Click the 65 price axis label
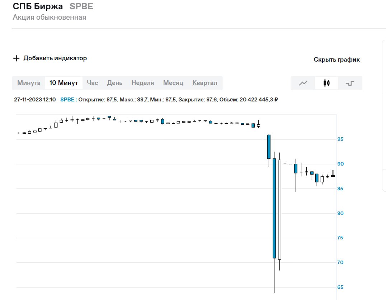Screen dimensions: 386x300 click(340, 287)
